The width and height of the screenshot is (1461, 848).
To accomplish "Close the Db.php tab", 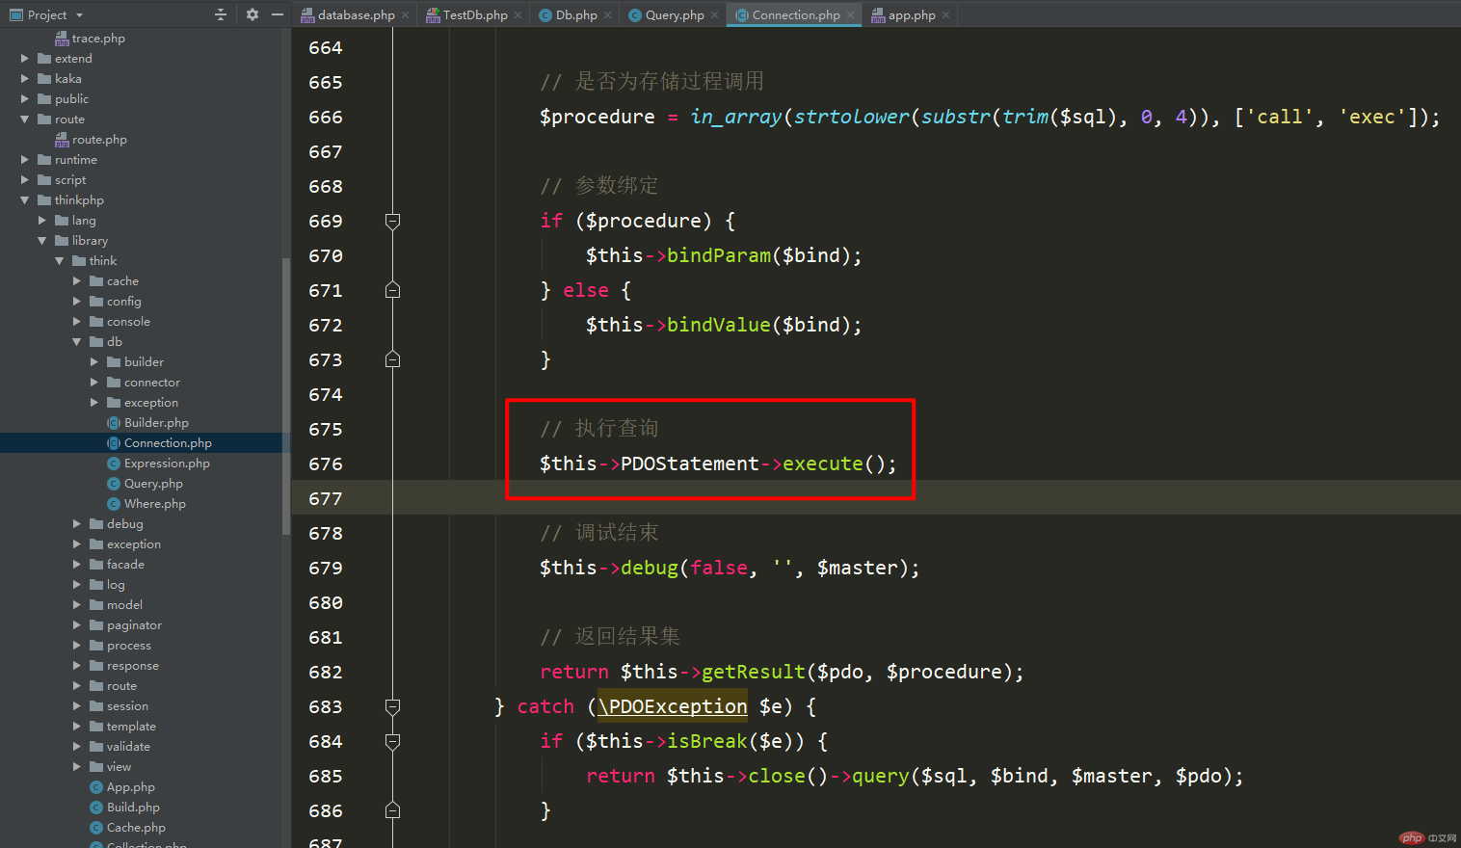I will click(608, 15).
